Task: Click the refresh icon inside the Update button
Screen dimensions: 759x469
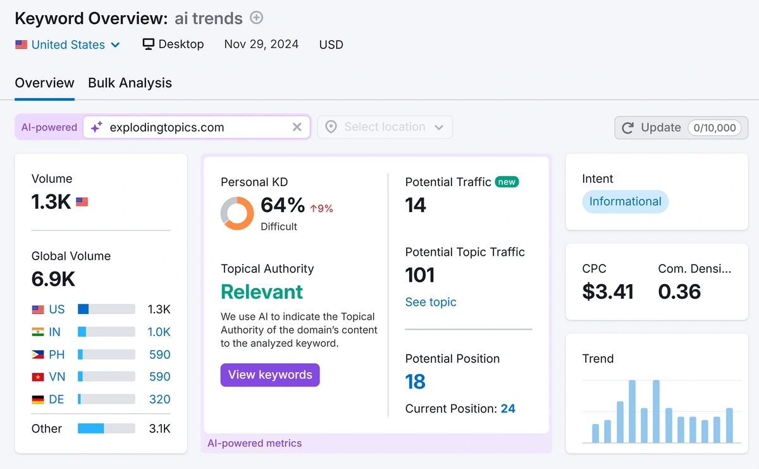Action: click(628, 127)
